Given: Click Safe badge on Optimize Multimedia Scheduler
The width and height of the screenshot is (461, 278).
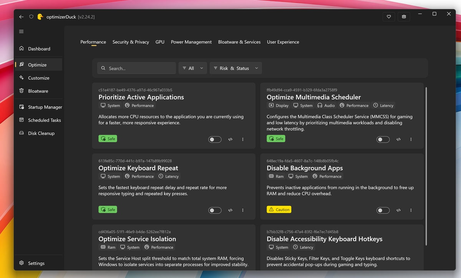Looking at the screenshot, I should coord(276,139).
